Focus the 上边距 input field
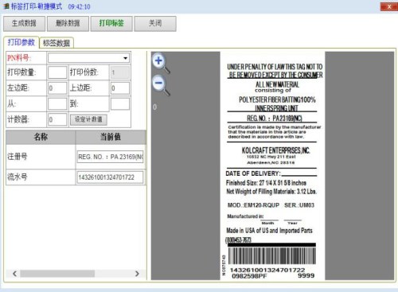 [x=120, y=88]
